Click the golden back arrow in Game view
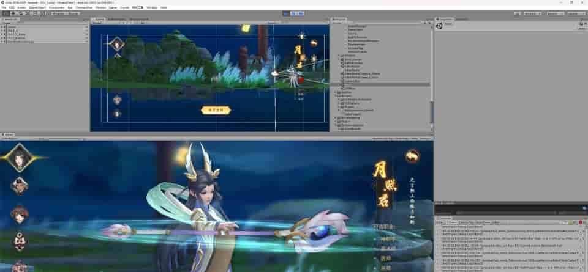Screen dimensions: 588x272 (x=412, y=156)
